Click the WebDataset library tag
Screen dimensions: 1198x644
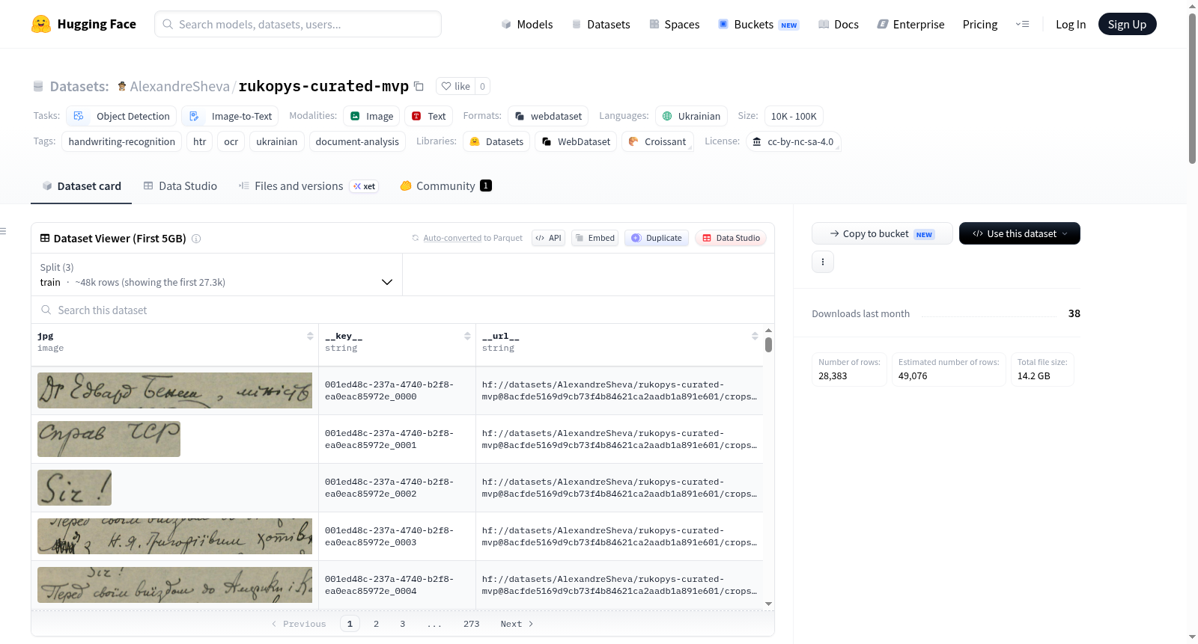pyautogui.click(x=576, y=141)
